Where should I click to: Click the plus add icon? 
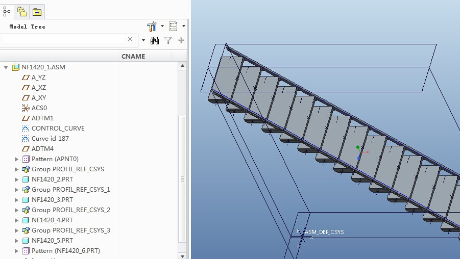181,40
